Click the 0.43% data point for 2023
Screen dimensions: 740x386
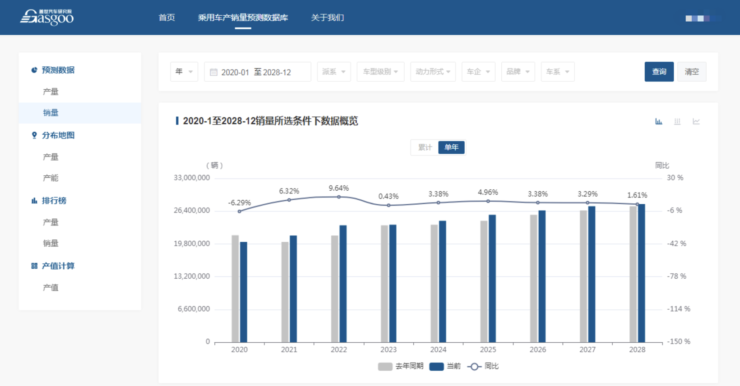point(388,205)
